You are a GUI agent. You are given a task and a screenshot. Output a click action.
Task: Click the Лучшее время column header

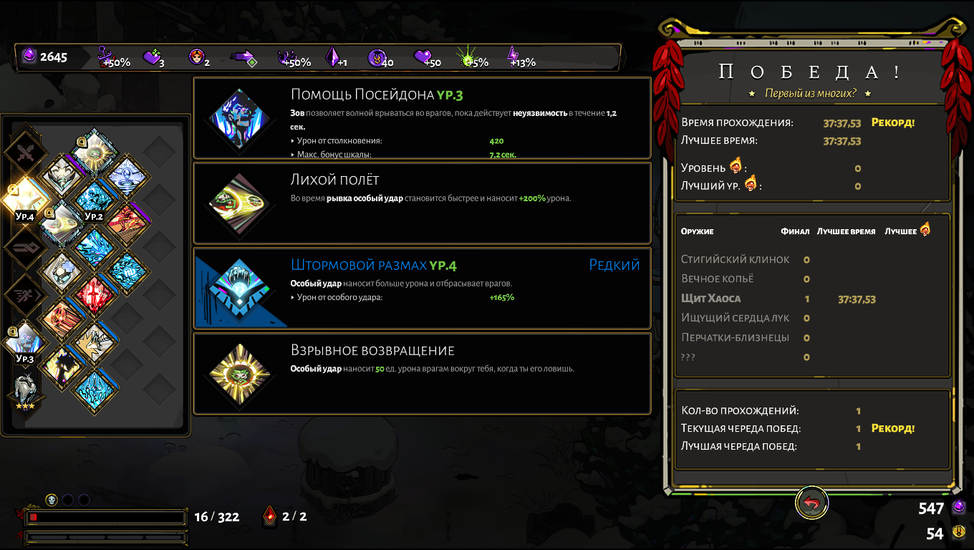click(x=846, y=231)
